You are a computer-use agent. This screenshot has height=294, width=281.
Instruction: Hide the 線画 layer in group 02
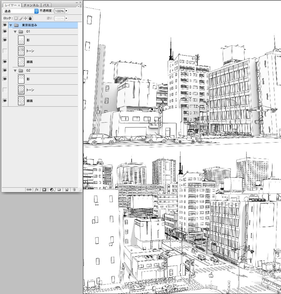(x=5, y=100)
